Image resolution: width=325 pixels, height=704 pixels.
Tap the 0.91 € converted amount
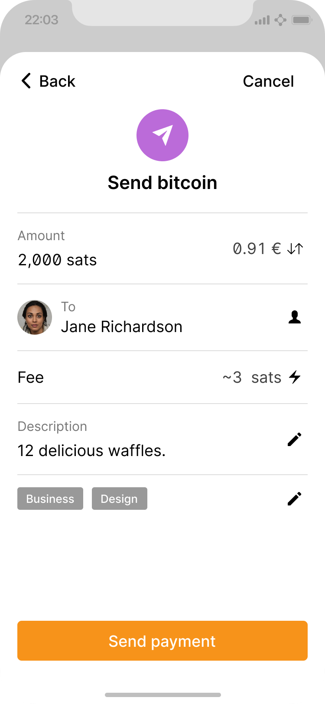pyautogui.click(x=257, y=249)
